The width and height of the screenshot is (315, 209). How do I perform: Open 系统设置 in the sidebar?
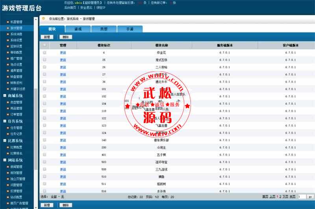click(16, 40)
